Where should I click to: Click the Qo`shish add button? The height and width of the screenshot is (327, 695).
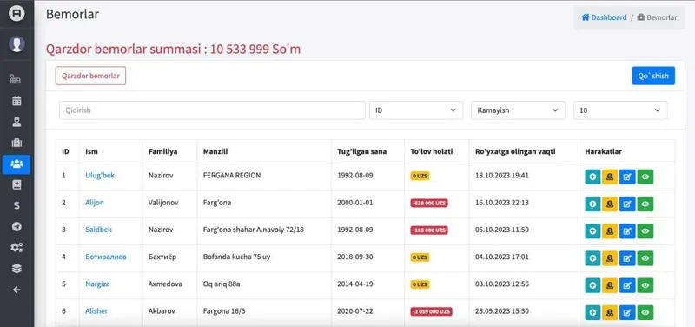(x=653, y=76)
